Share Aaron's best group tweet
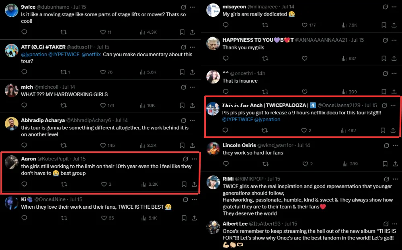This screenshot has height=250, width=402. tap(194, 184)
